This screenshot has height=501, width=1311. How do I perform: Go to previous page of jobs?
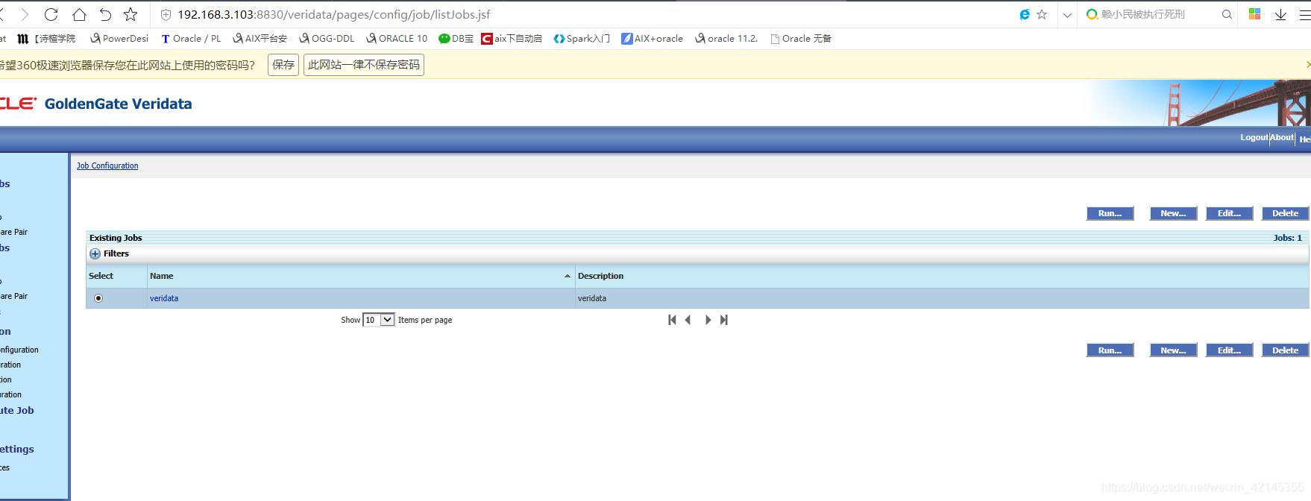[x=688, y=320]
